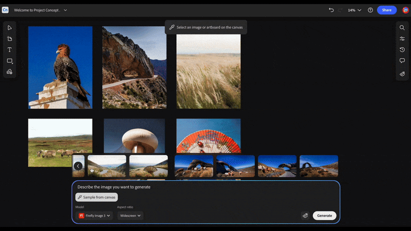Open the comments panel icon
Image resolution: width=411 pixels, height=231 pixels.
pyautogui.click(x=402, y=61)
